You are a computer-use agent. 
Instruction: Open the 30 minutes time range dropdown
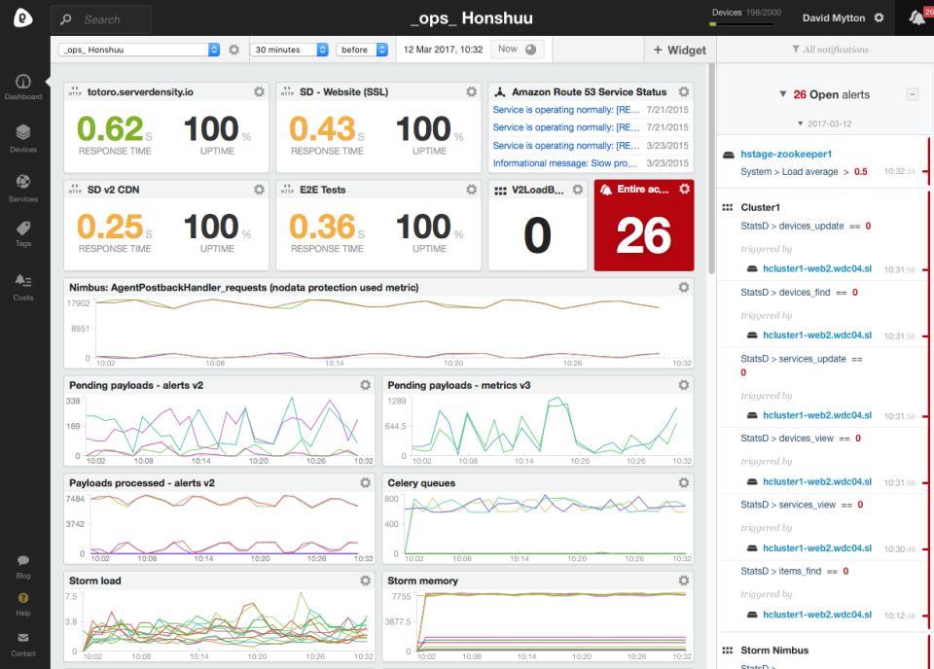point(290,50)
